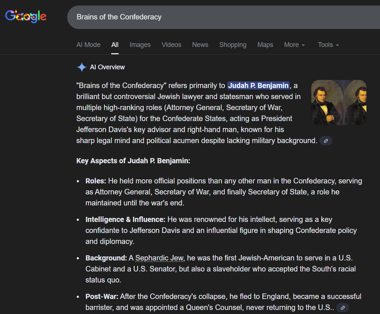Switch to AI Mode tab

click(x=88, y=45)
